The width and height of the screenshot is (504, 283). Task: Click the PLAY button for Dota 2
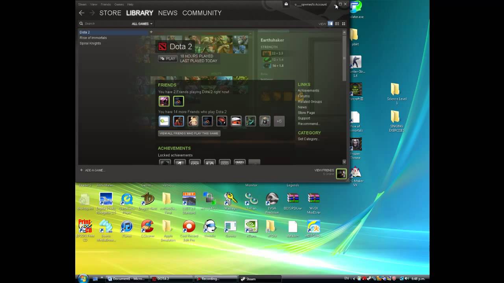coord(168,59)
